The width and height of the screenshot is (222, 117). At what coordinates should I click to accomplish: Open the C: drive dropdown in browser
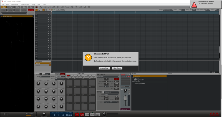click(x=14, y=13)
